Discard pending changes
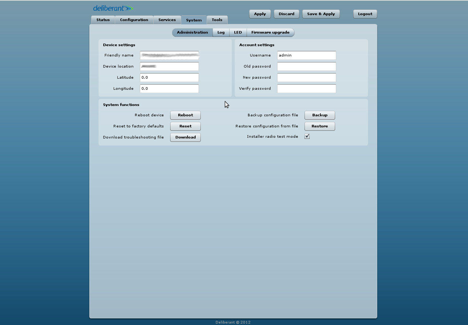468x325 pixels. [x=286, y=14]
